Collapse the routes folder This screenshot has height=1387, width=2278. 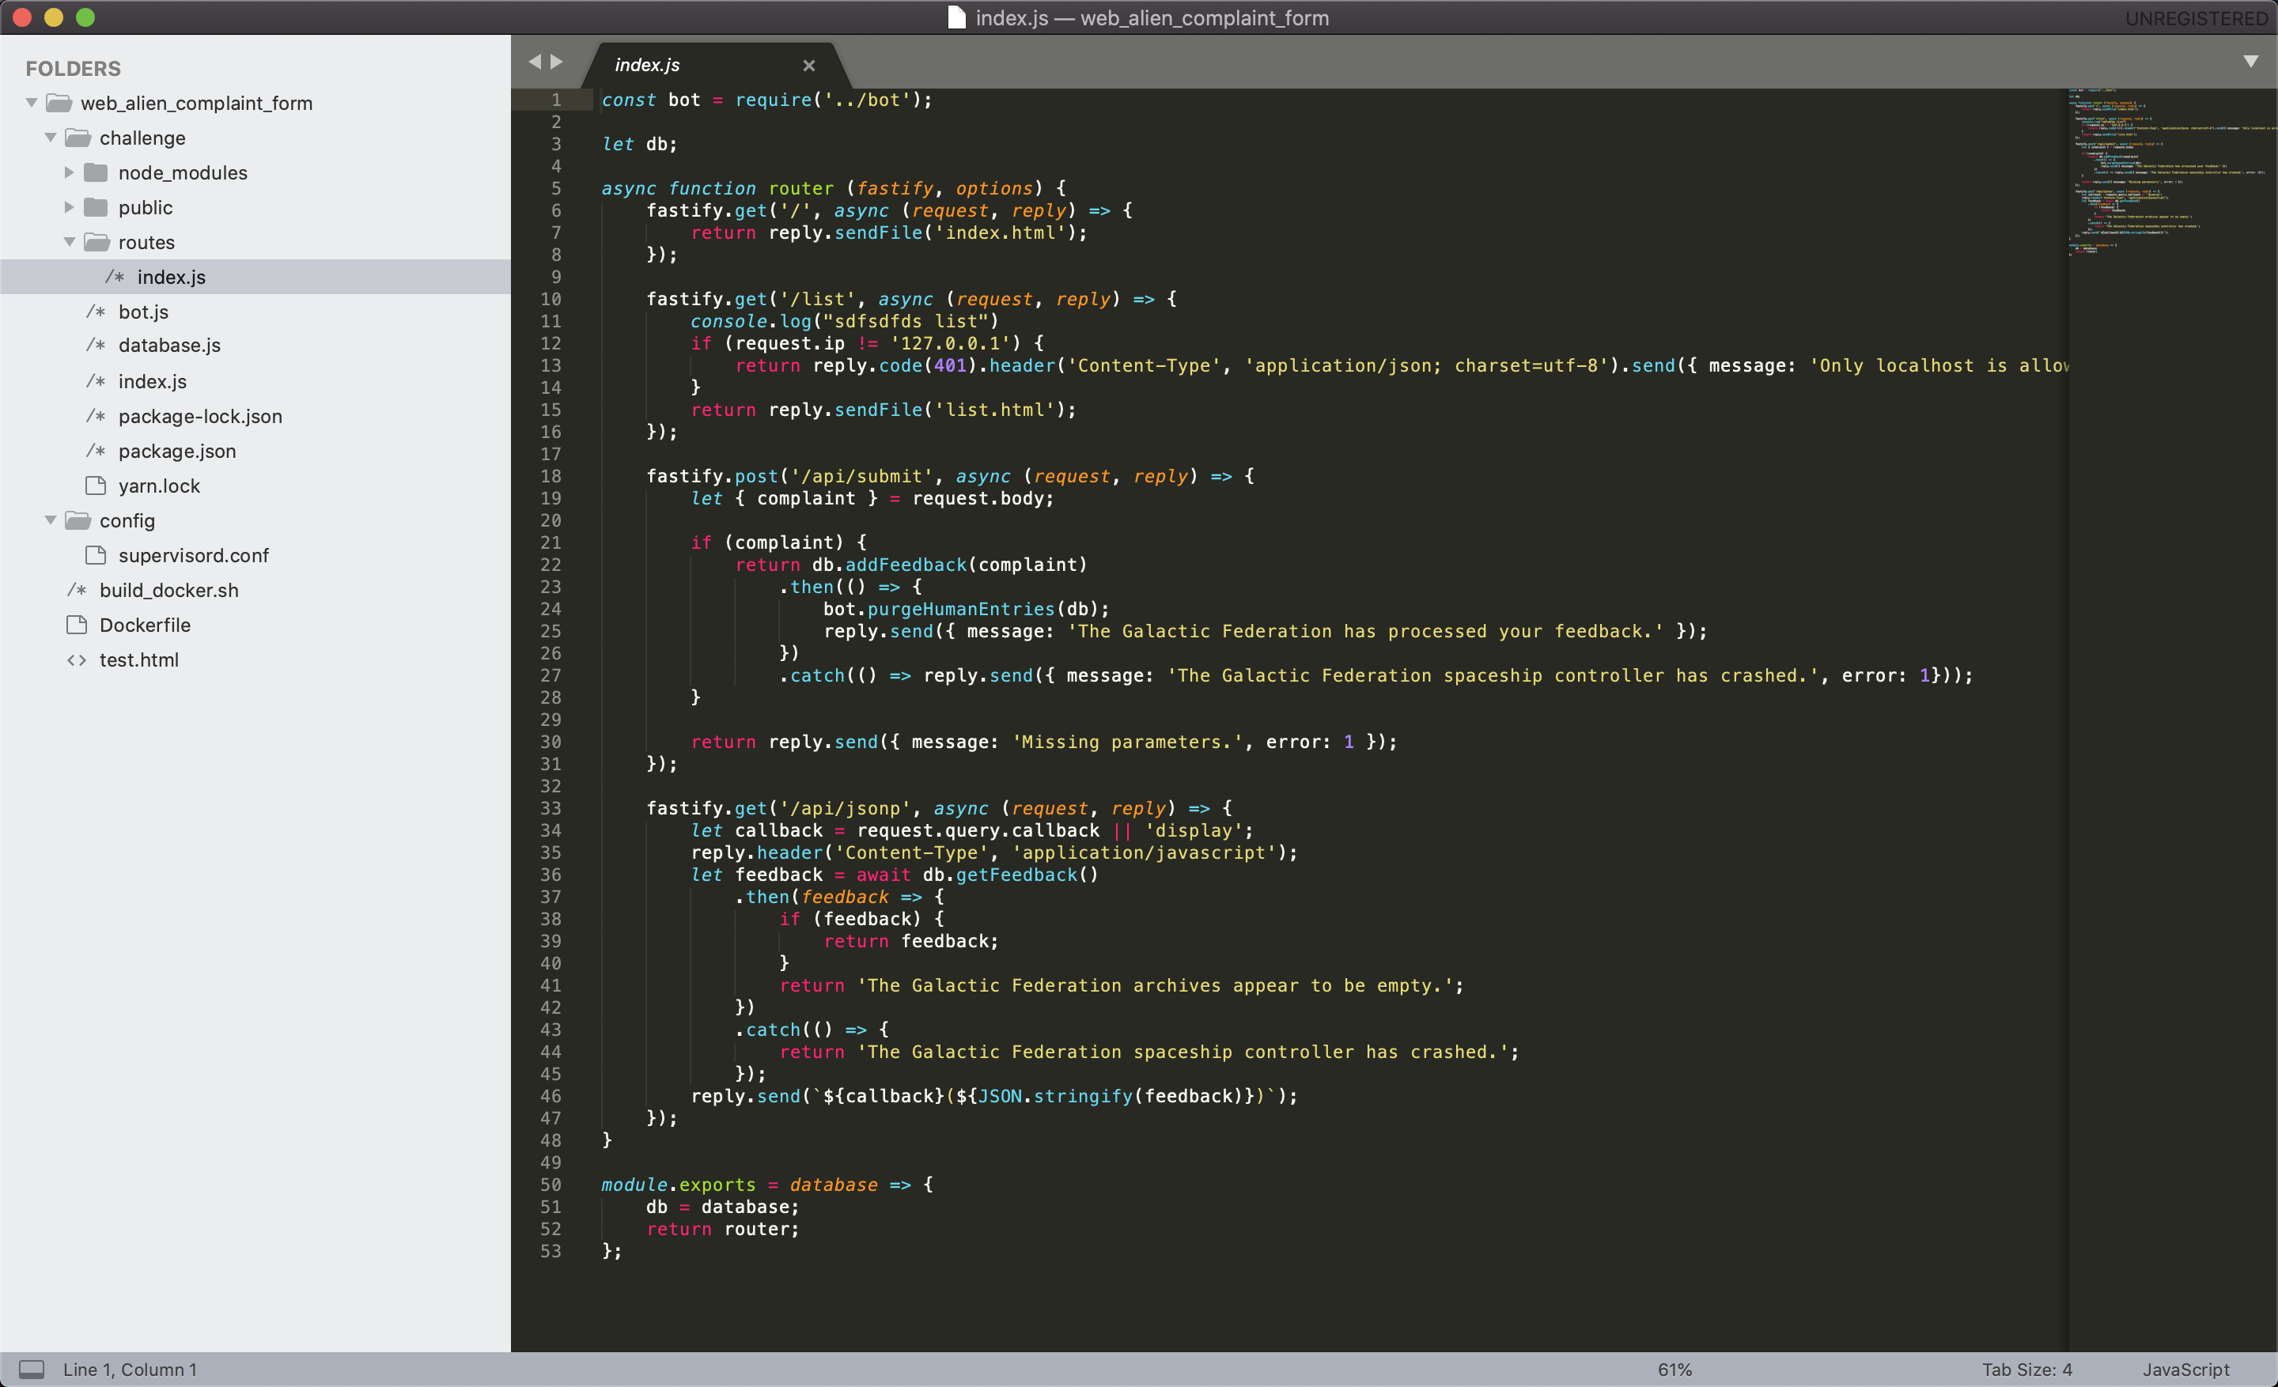click(x=70, y=242)
